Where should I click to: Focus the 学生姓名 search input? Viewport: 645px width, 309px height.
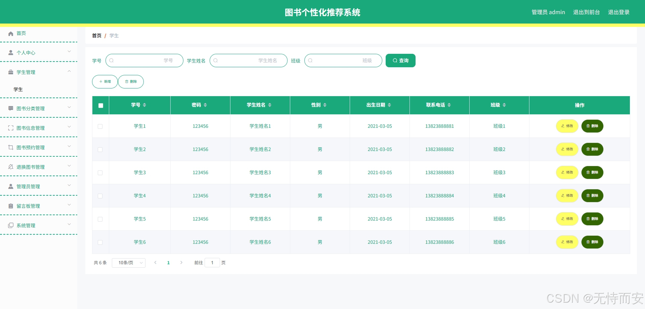click(x=249, y=61)
